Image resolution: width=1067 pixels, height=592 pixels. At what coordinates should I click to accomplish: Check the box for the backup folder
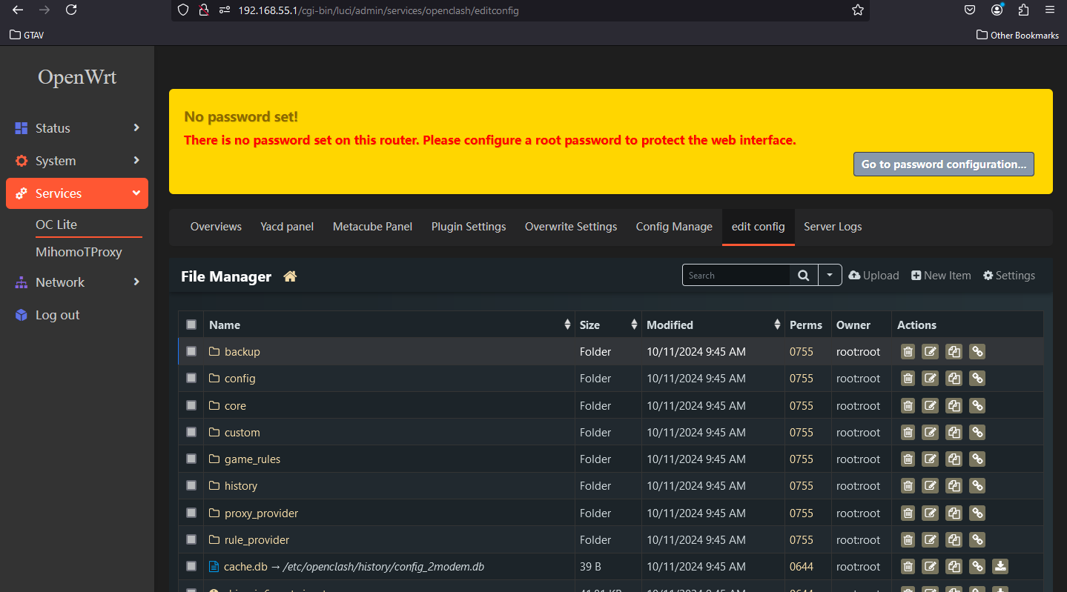click(191, 351)
